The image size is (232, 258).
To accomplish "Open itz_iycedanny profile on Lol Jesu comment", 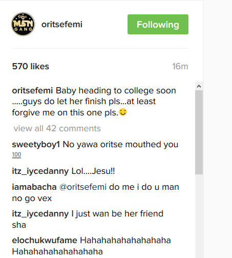I will (x=40, y=171).
